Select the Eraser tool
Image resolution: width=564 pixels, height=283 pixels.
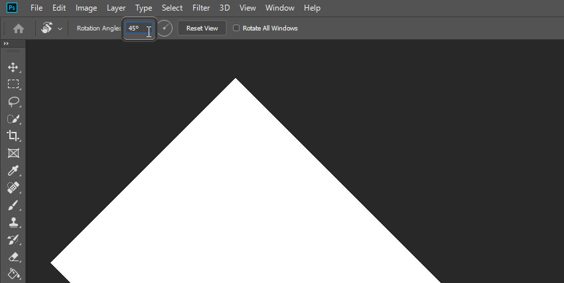coord(13,256)
